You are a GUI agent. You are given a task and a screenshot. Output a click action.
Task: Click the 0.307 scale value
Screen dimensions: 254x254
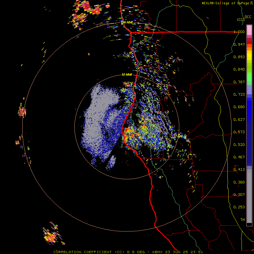239,195
